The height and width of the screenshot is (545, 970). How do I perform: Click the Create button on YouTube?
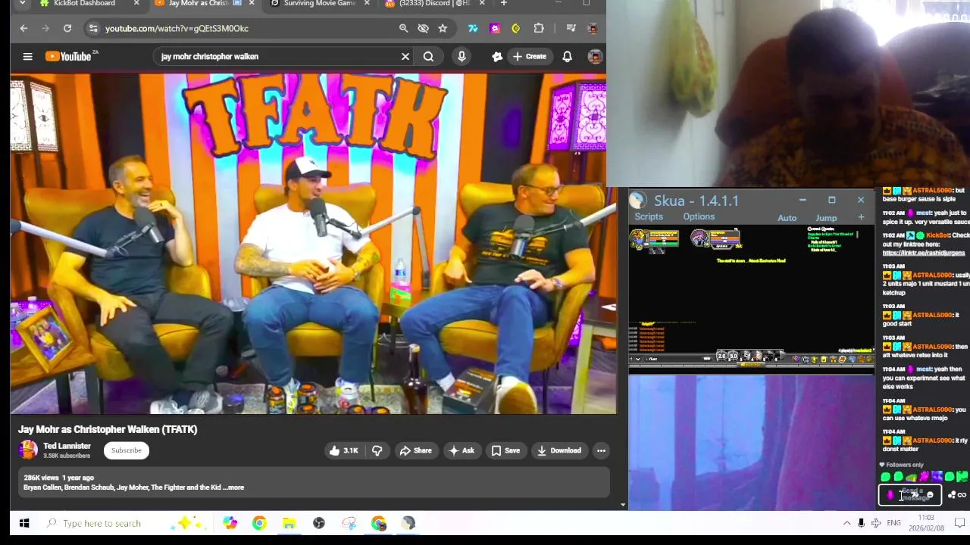[x=530, y=56]
